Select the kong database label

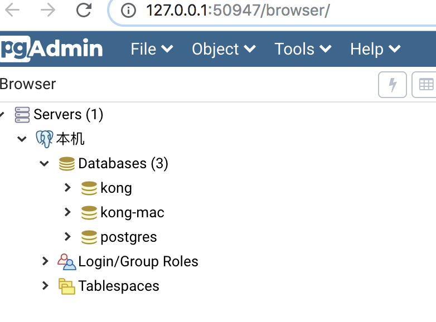coord(116,188)
